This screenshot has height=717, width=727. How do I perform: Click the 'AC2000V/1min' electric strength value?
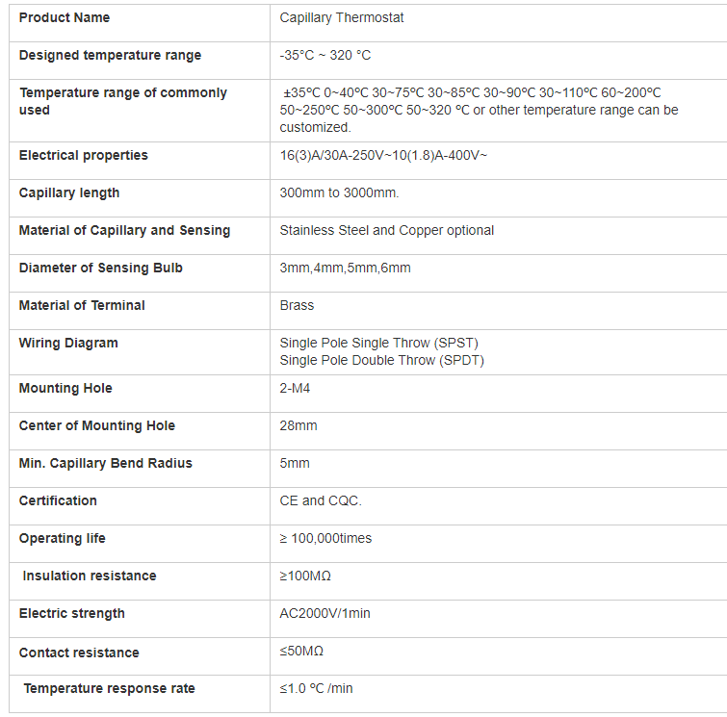click(x=325, y=613)
